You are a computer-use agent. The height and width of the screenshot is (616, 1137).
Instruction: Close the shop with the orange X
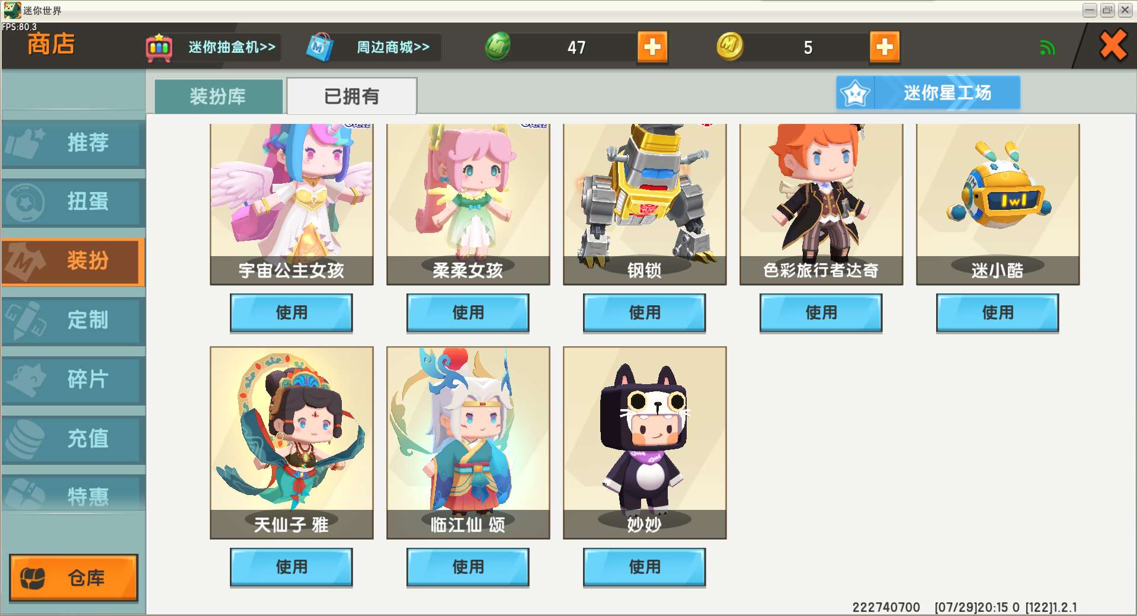[x=1113, y=46]
